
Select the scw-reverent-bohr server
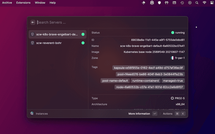tap(49, 43)
